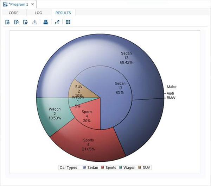Click the Wagon legend color swatch
This screenshot has width=211, height=186.
click(121, 167)
